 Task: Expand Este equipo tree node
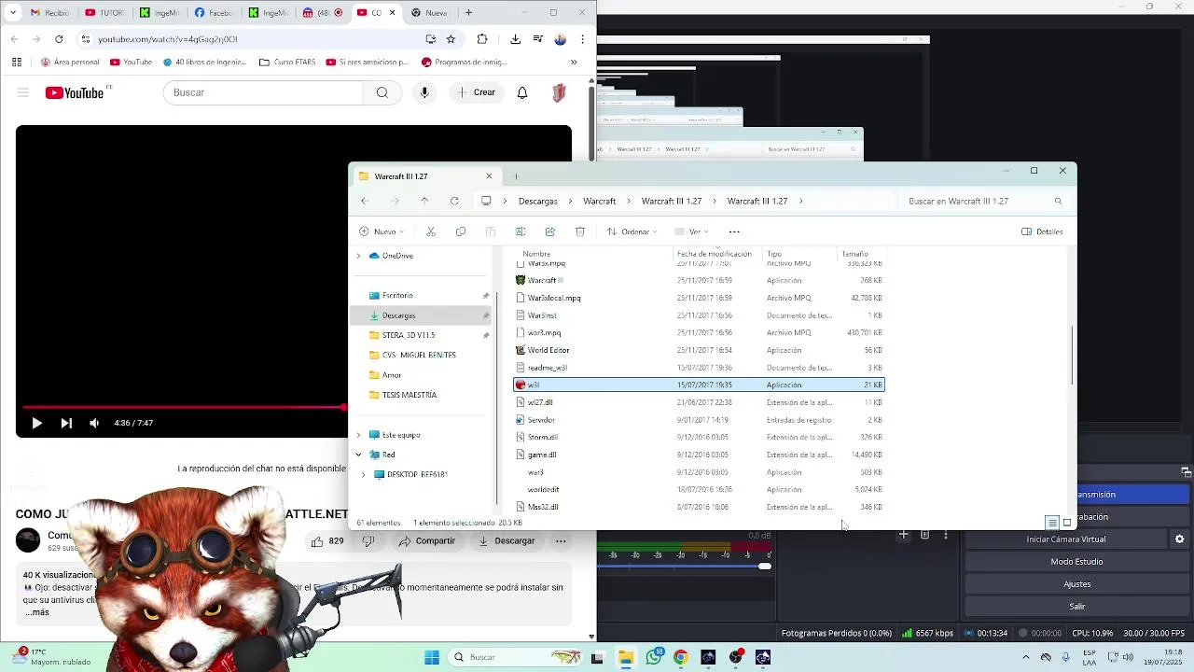[x=358, y=435]
